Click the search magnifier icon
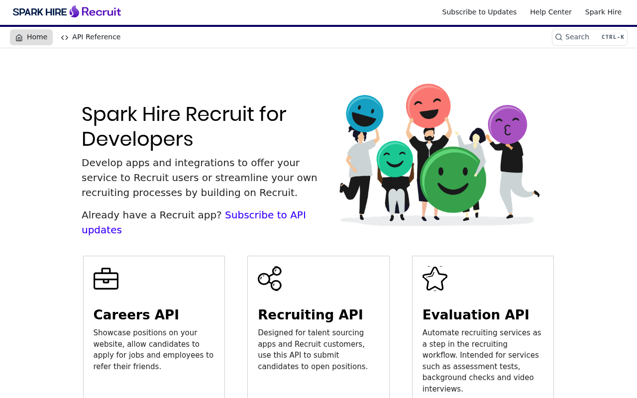The width and height of the screenshot is (637, 398). [x=559, y=37]
